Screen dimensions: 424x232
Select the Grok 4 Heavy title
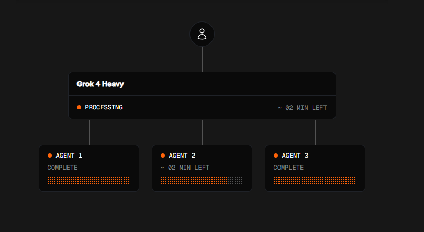point(100,84)
